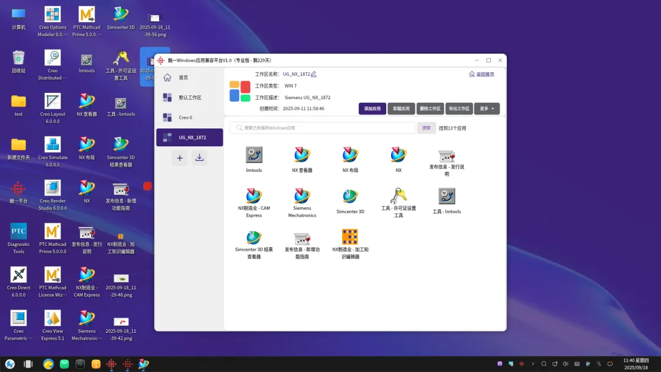Viewport: 661px width, 372px height.
Task: Click the 搜索 button
Action: [426, 128]
